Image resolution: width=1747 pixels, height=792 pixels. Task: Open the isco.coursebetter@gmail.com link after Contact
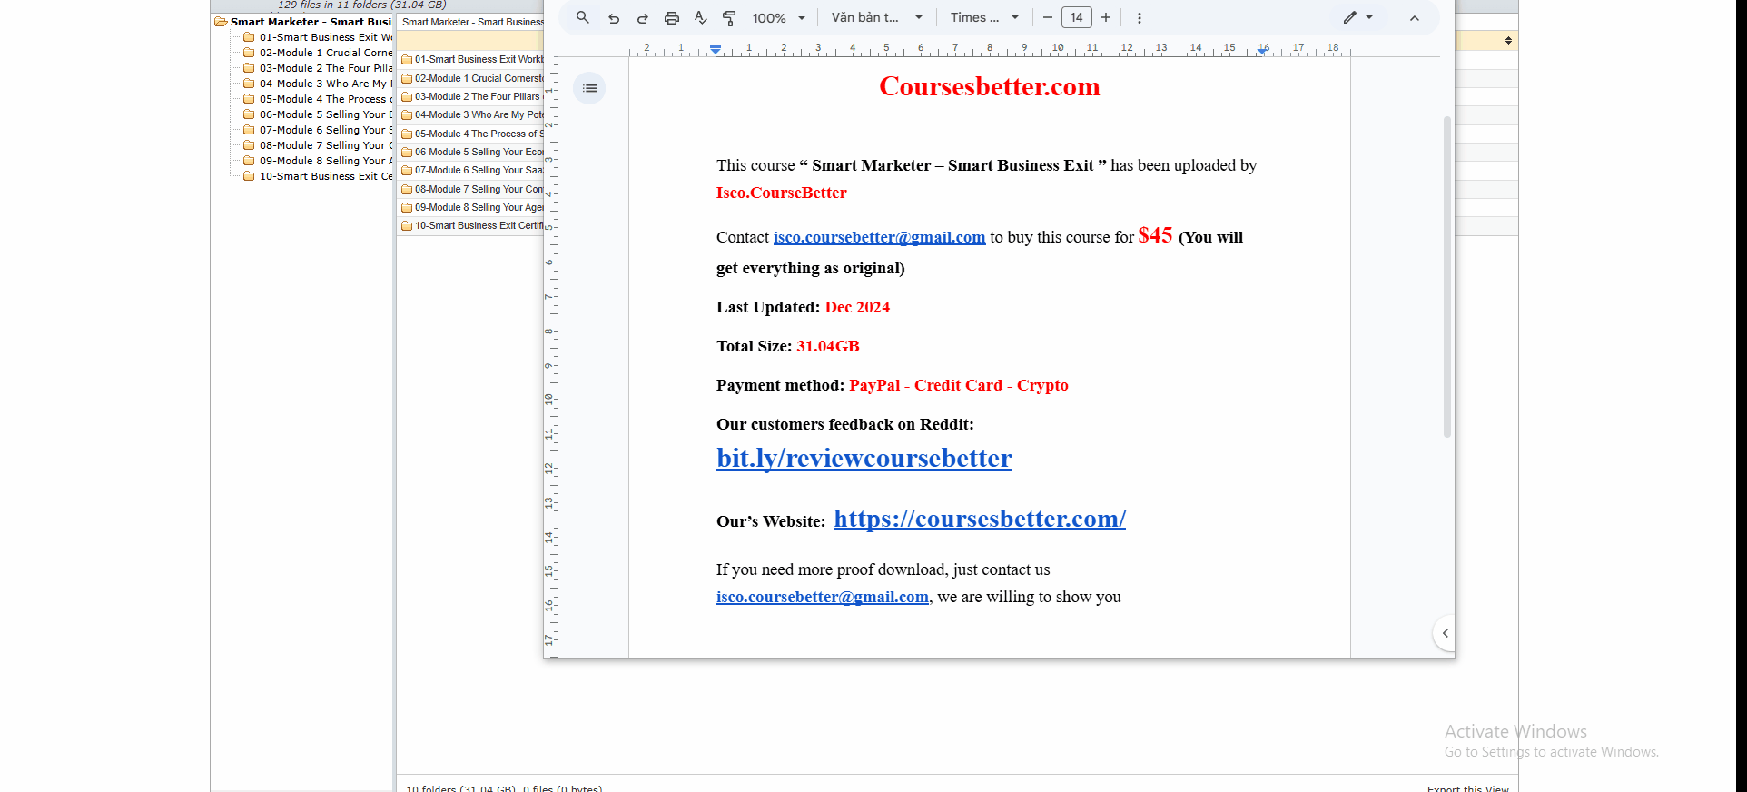click(879, 237)
